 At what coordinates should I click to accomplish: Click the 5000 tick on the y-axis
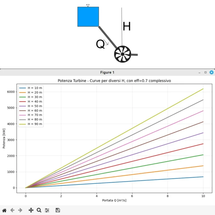pyautogui.click(x=11, y=108)
